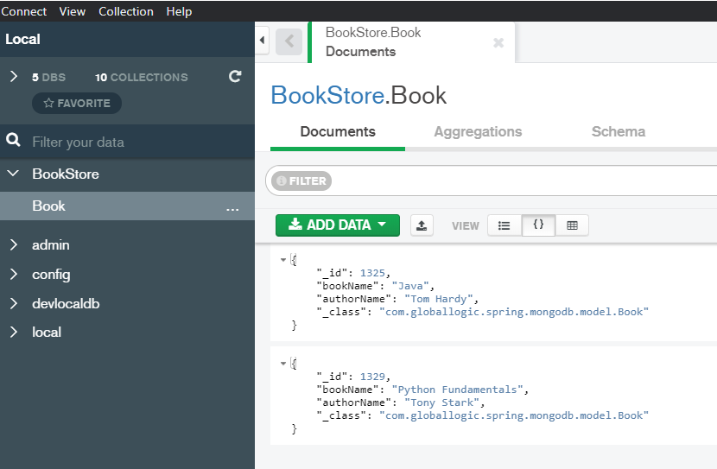
Task: Collapse the sidebar with the small left arrow
Action: (262, 41)
